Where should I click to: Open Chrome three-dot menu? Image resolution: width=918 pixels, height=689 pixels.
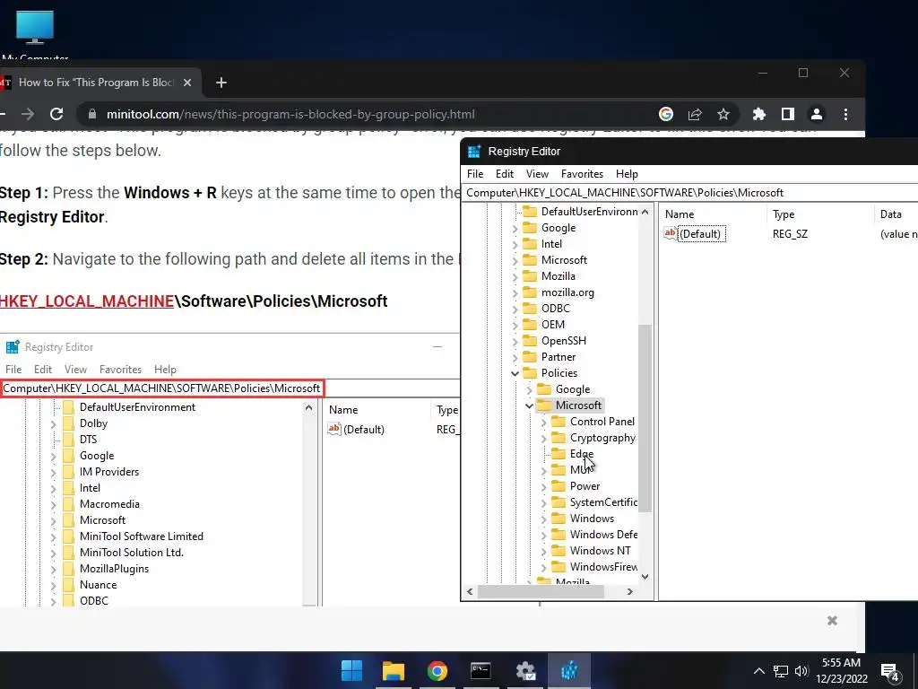[845, 114]
